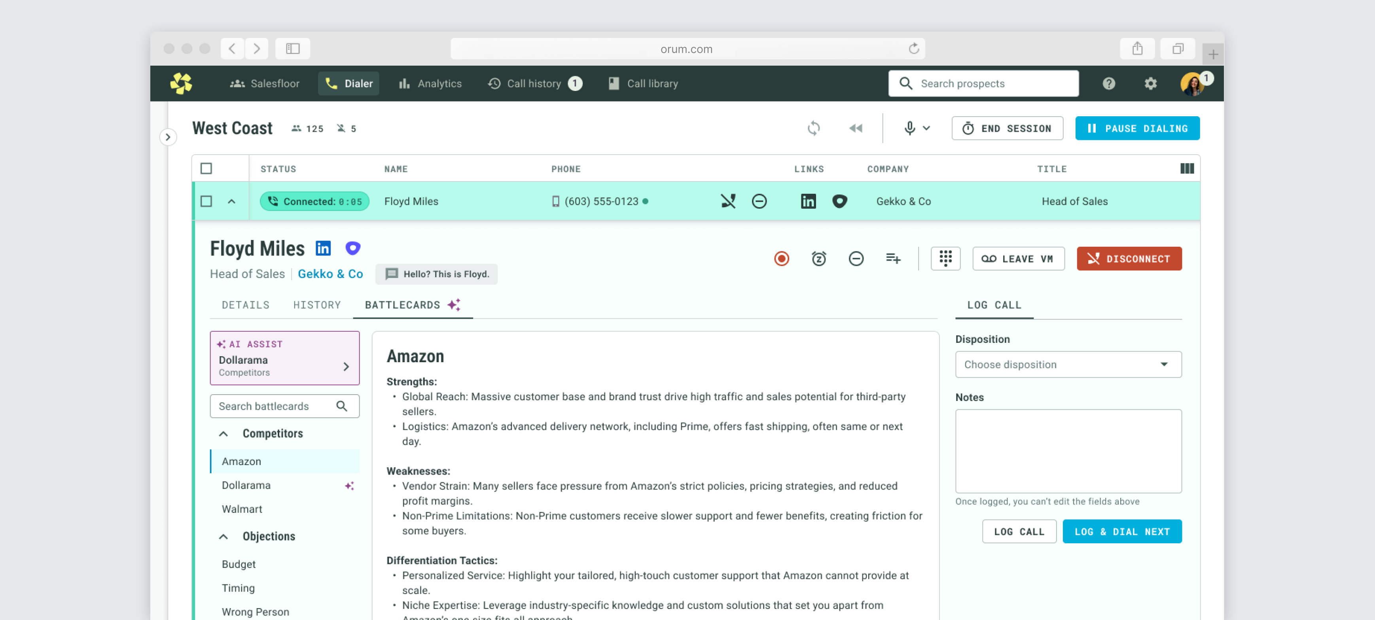Open LinkedIn icon in Links column
The height and width of the screenshot is (620, 1375).
pyautogui.click(x=808, y=201)
